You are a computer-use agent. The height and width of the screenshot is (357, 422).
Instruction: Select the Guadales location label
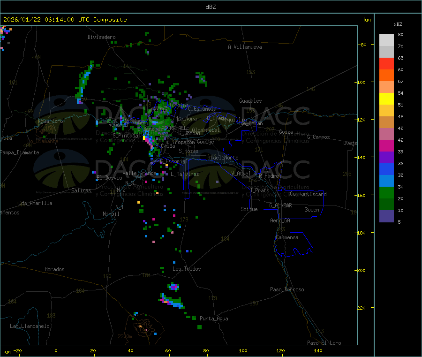click(250, 101)
